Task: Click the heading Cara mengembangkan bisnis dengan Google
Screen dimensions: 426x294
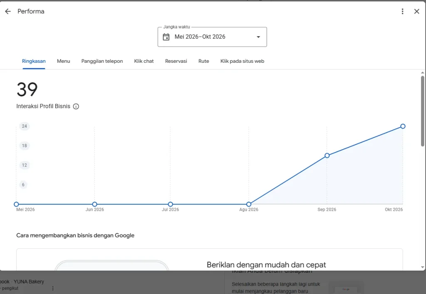Action: coord(75,235)
